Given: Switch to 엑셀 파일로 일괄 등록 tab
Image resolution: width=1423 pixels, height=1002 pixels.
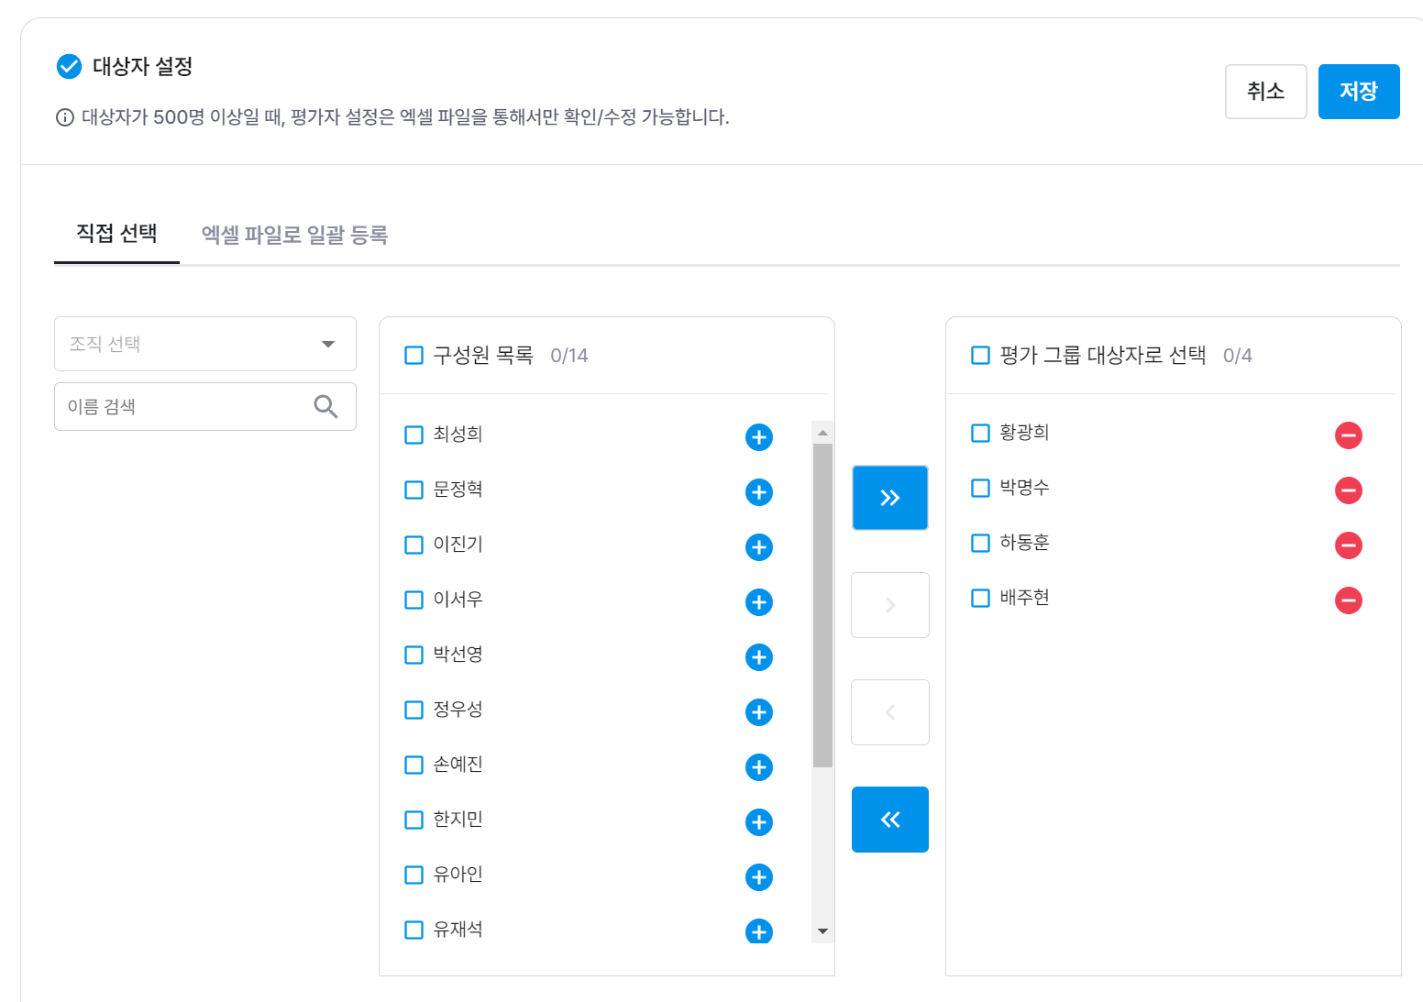Looking at the screenshot, I should click(294, 235).
